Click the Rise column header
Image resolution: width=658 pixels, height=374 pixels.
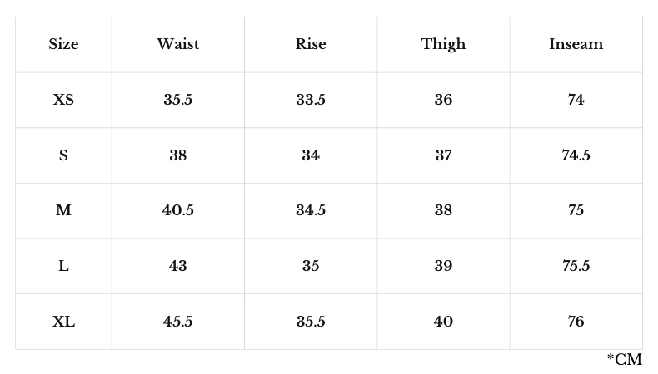pos(311,44)
